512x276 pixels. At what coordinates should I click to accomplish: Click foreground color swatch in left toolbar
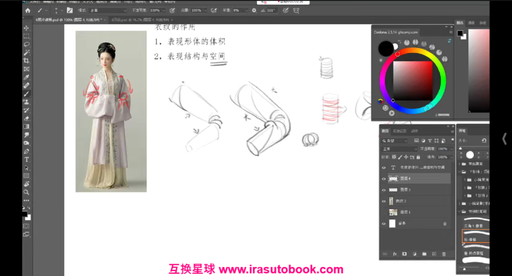[x=24, y=214]
